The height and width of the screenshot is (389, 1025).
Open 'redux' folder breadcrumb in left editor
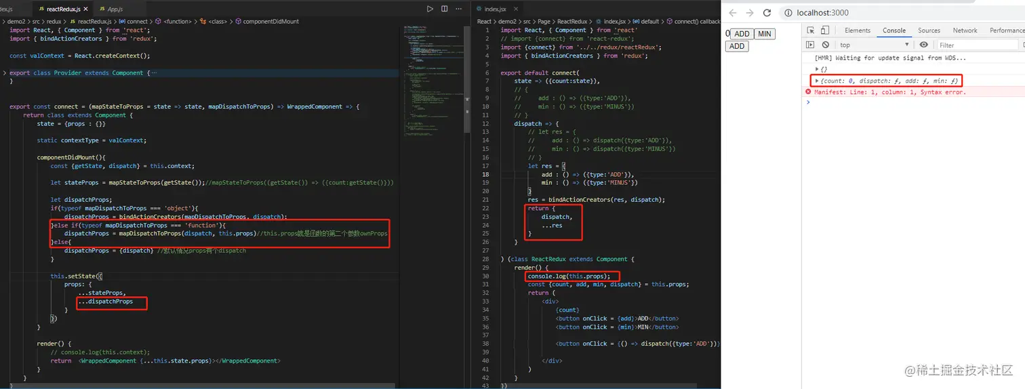point(55,22)
